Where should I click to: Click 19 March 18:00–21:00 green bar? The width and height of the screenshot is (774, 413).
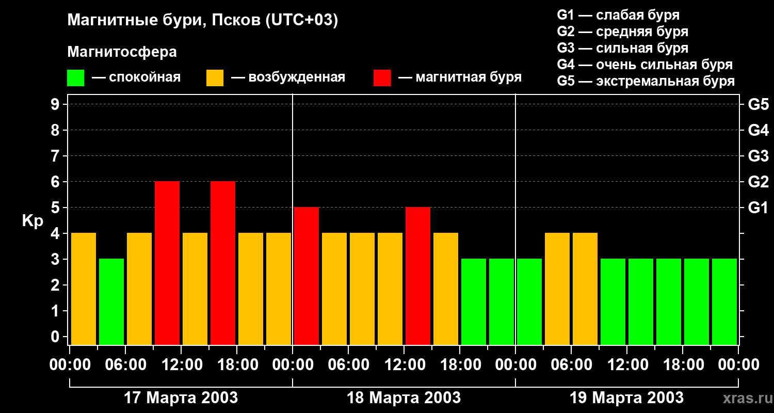coord(697,302)
